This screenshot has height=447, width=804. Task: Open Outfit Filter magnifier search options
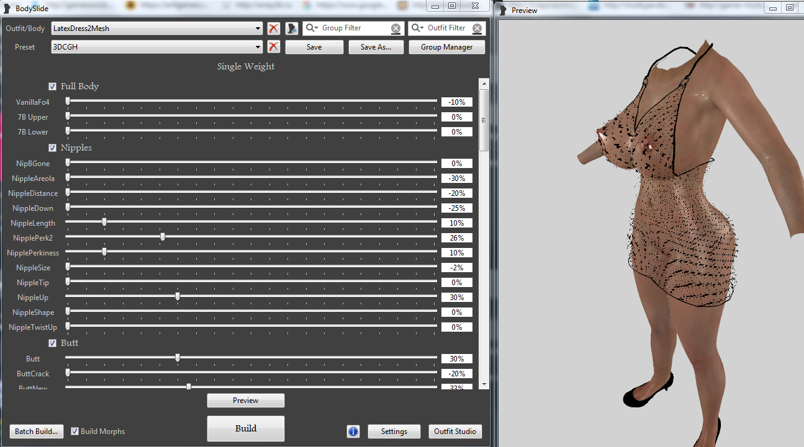[x=417, y=29]
